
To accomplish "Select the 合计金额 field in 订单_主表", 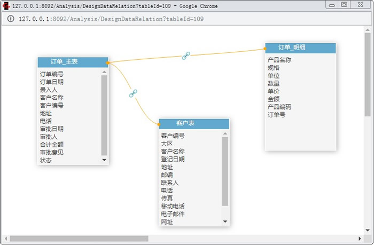I will [52, 144].
